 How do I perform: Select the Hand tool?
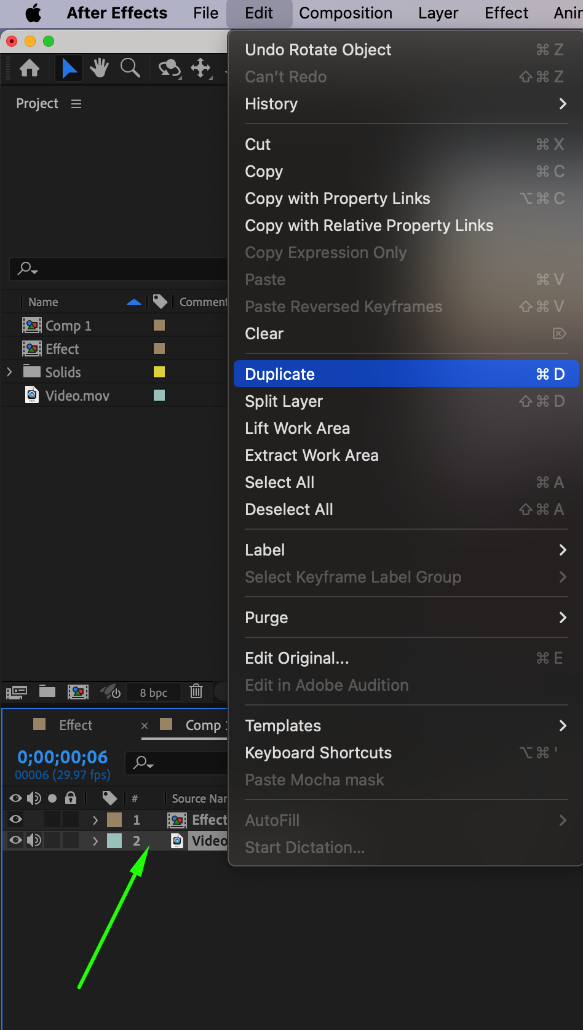pos(99,68)
